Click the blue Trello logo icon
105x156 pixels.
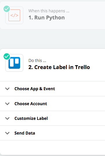pyautogui.click(x=14, y=63)
